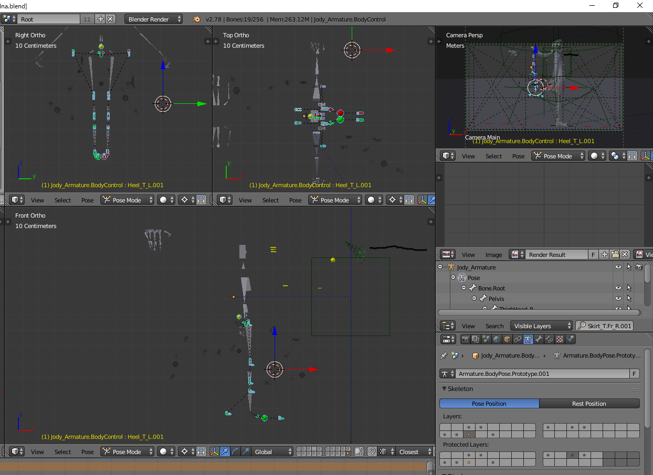Click the plus icon next to Render Result
Image resolution: width=653 pixels, height=475 pixels.
(605, 255)
